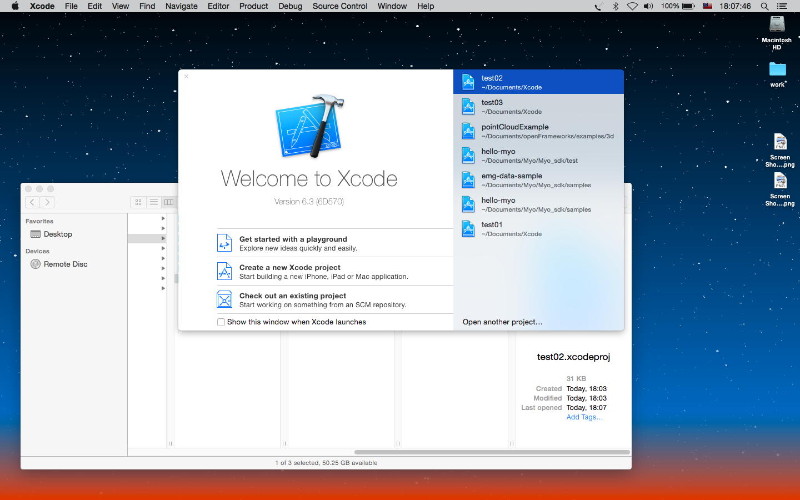Screen dimensions: 800x500
Task: Click the Add Tags… link in Finder
Action: click(x=584, y=417)
